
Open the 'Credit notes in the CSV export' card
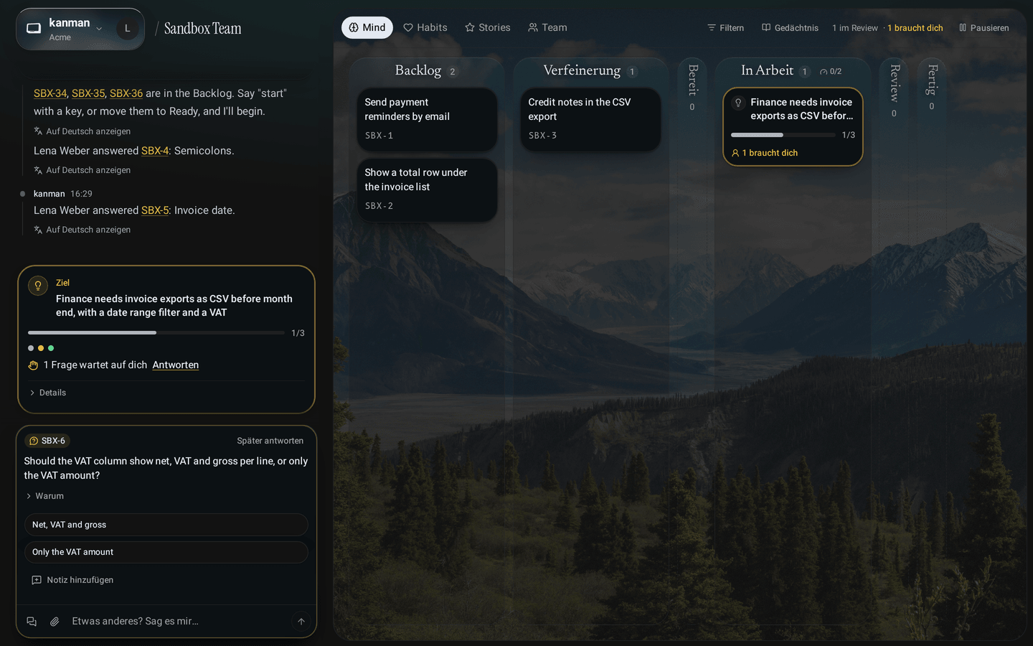[591, 119]
